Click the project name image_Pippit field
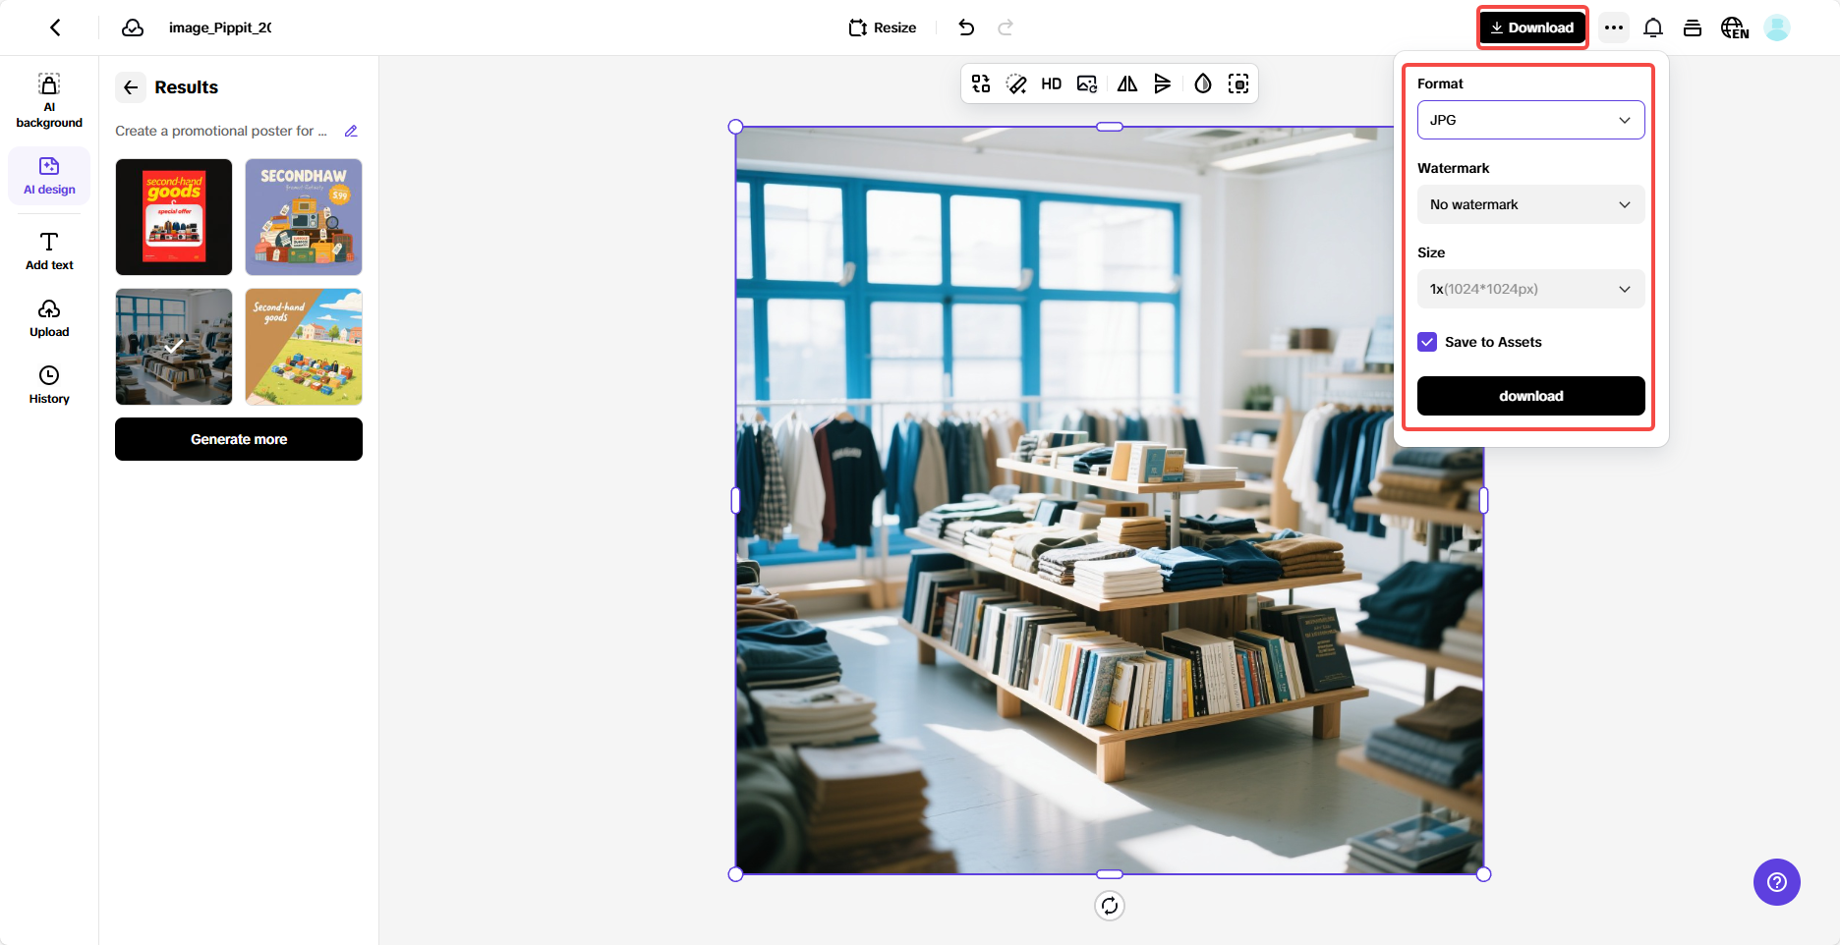 pos(220,28)
